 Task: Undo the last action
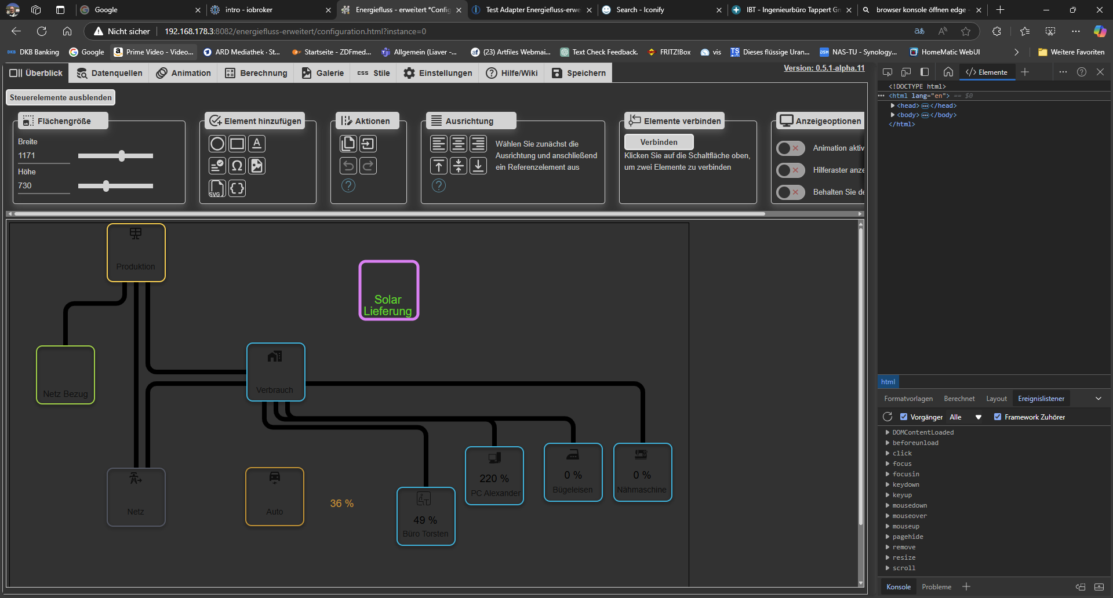[x=348, y=166]
